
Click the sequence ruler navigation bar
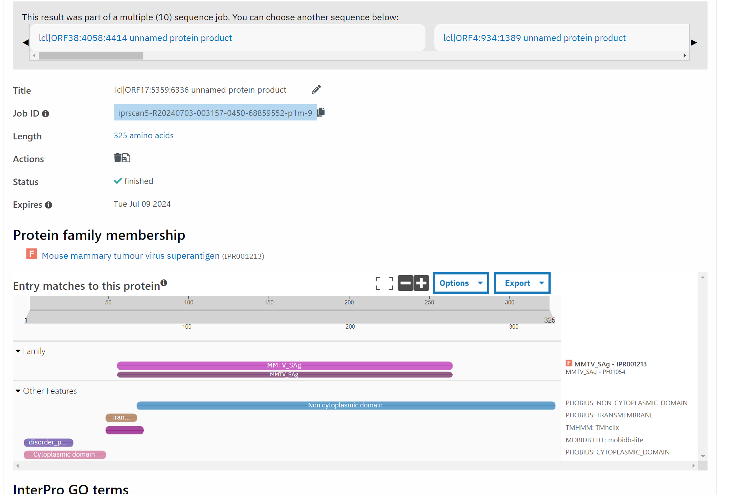click(x=290, y=303)
